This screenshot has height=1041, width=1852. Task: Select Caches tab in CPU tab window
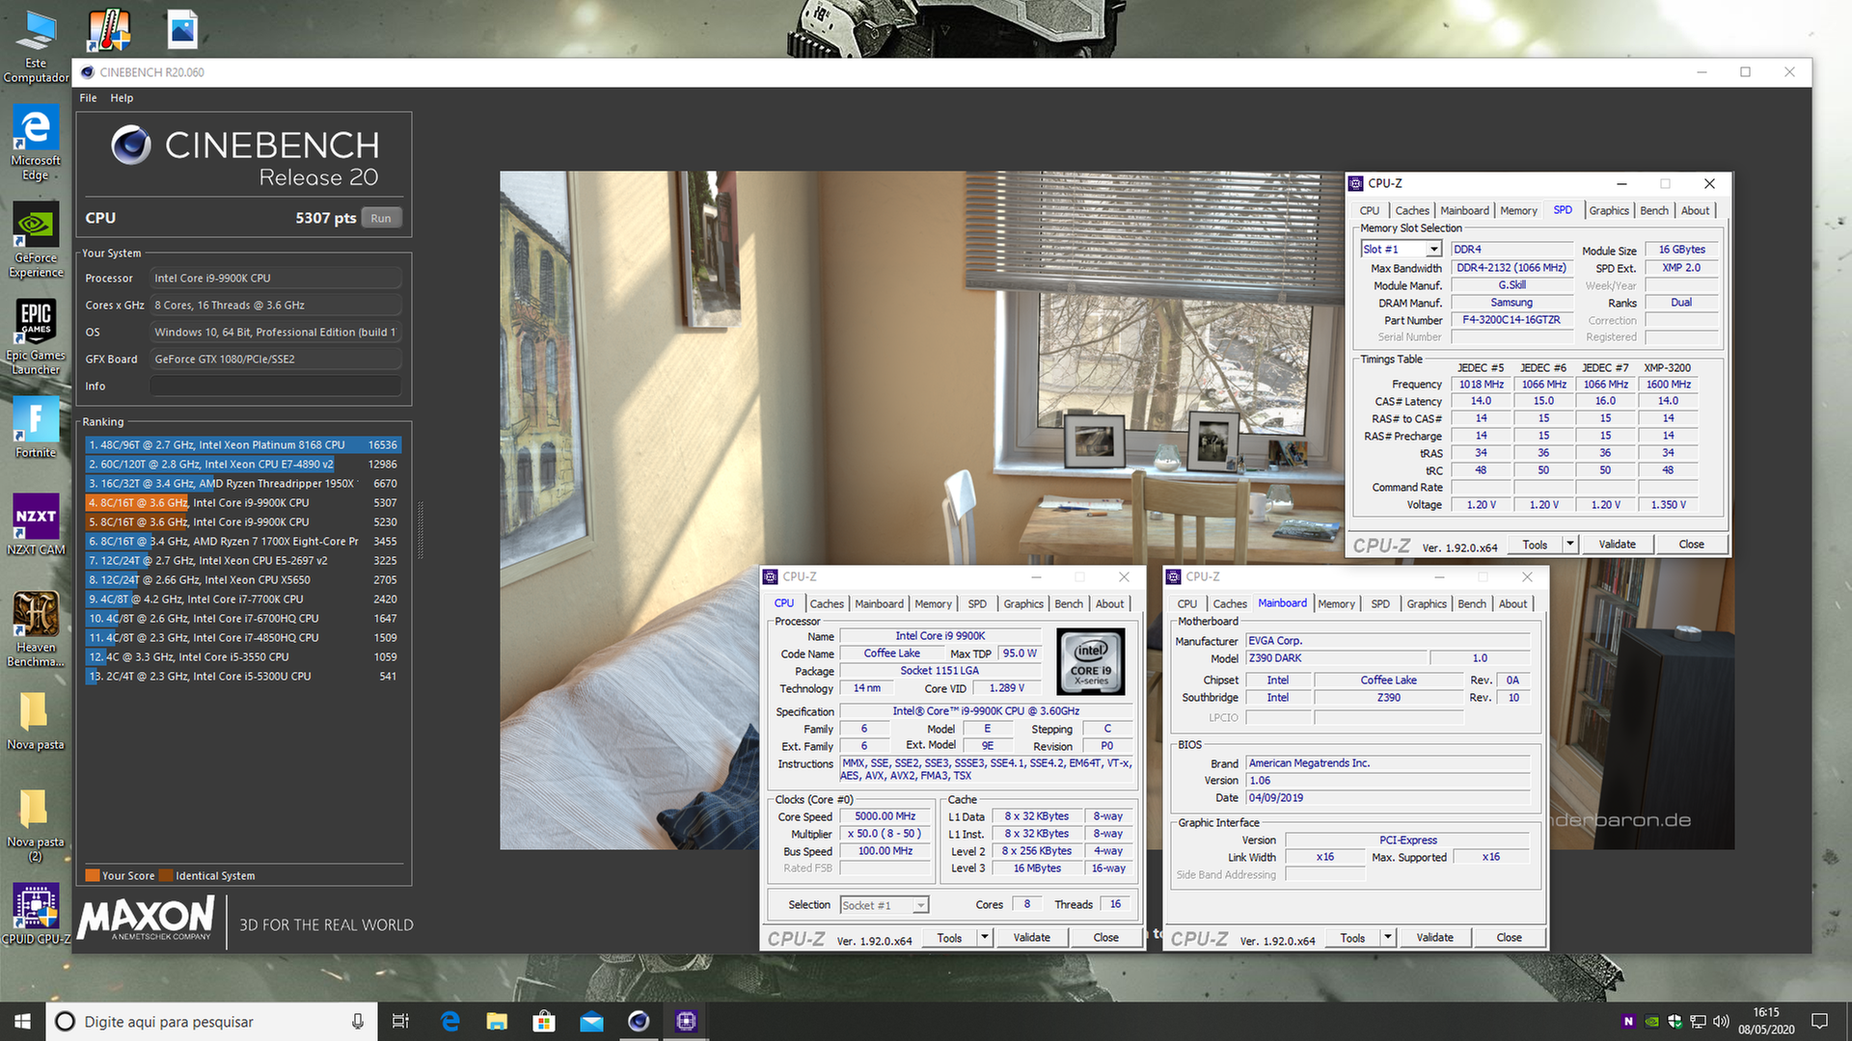pyautogui.click(x=827, y=604)
